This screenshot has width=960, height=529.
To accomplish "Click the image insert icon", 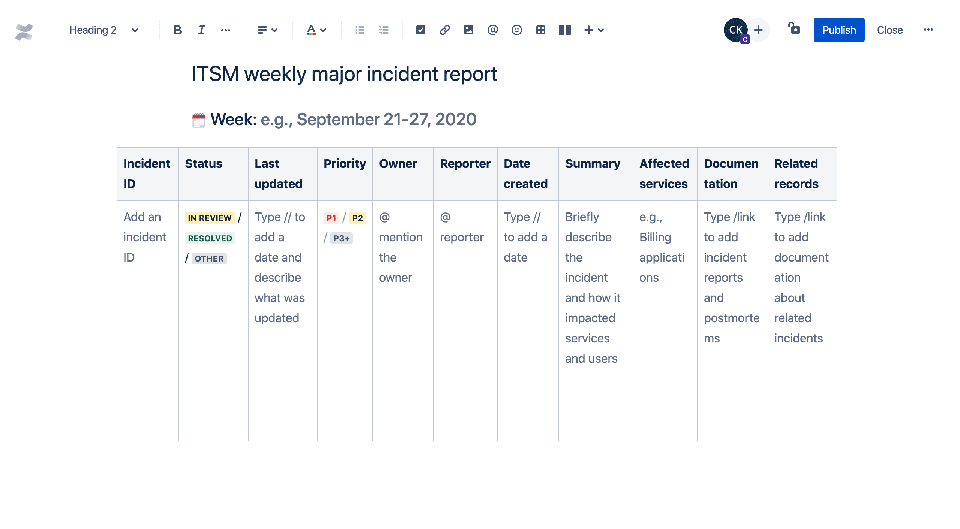I will point(469,29).
